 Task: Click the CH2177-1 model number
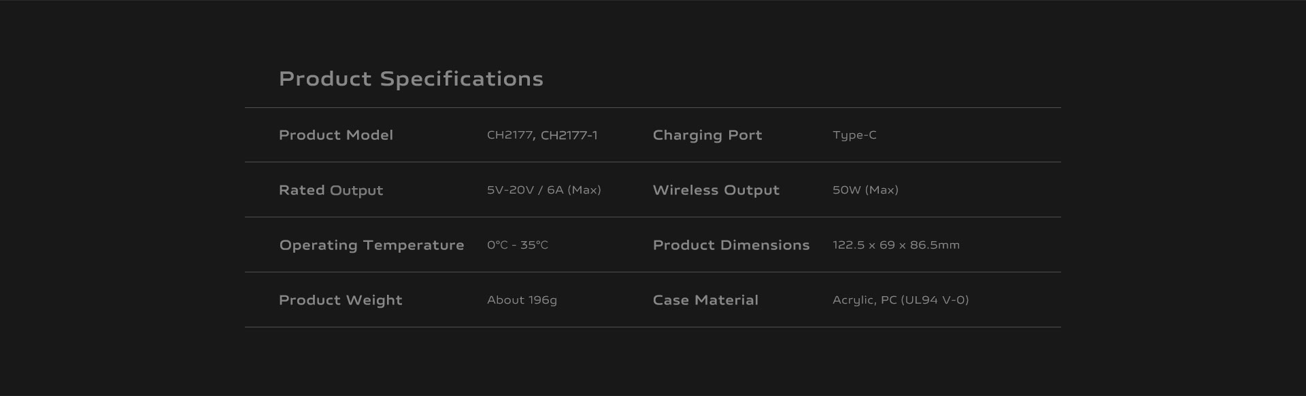pyautogui.click(x=569, y=135)
